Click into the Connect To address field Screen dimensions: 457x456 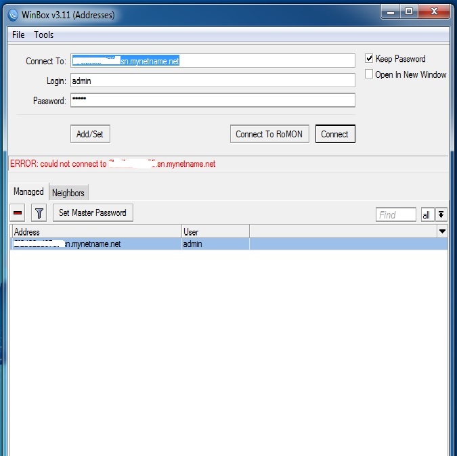click(x=213, y=61)
